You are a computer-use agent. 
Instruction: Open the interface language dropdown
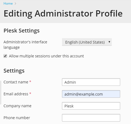click(x=87, y=42)
